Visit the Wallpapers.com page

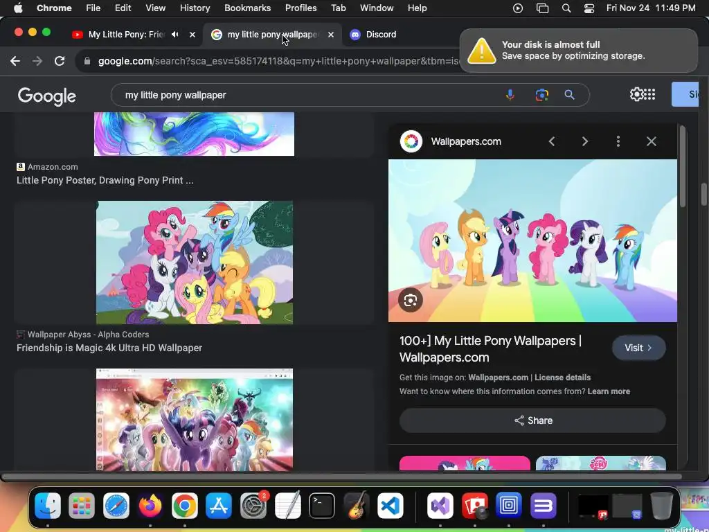pos(638,348)
